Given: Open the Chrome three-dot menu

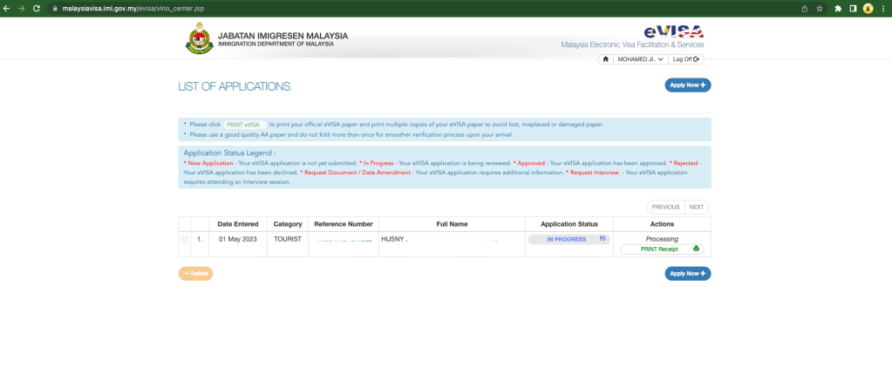Looking at the screenshot, I should (883, 9).
